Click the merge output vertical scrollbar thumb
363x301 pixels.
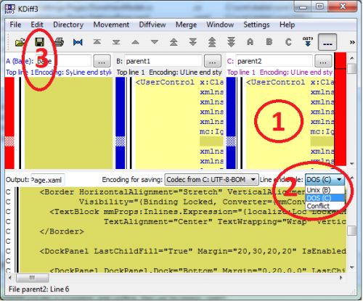click(x=352, y=231)
